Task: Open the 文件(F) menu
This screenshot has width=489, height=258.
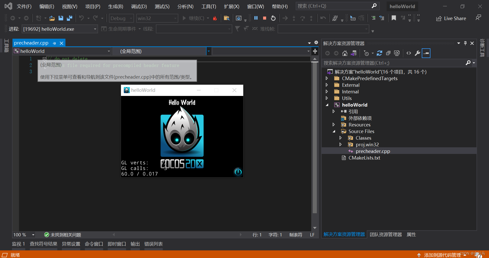Action: coord(24,6)
